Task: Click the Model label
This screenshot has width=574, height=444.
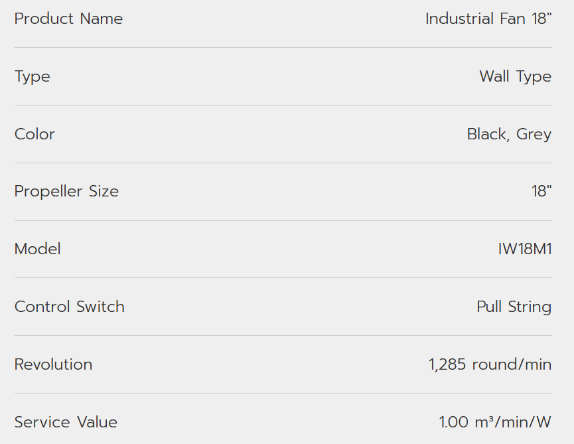Action: coord(37,249)
